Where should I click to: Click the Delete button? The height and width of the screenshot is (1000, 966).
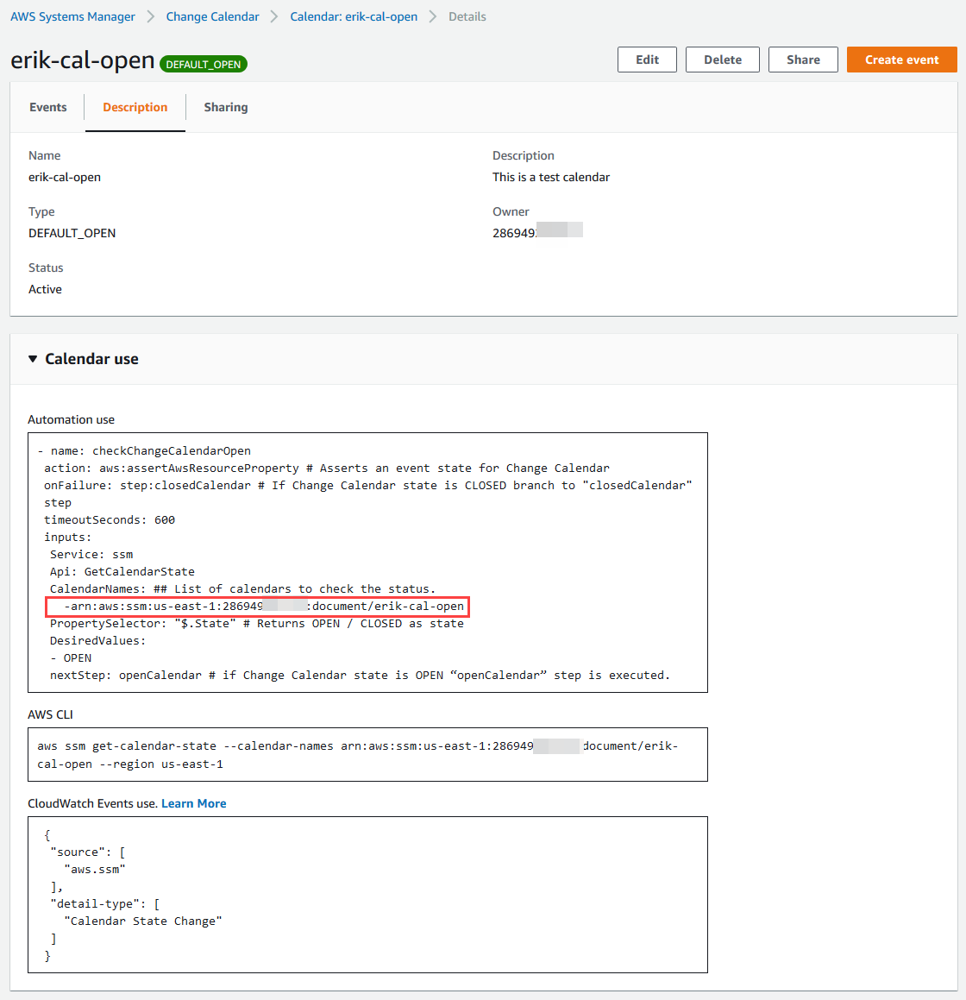pos(723,60)
